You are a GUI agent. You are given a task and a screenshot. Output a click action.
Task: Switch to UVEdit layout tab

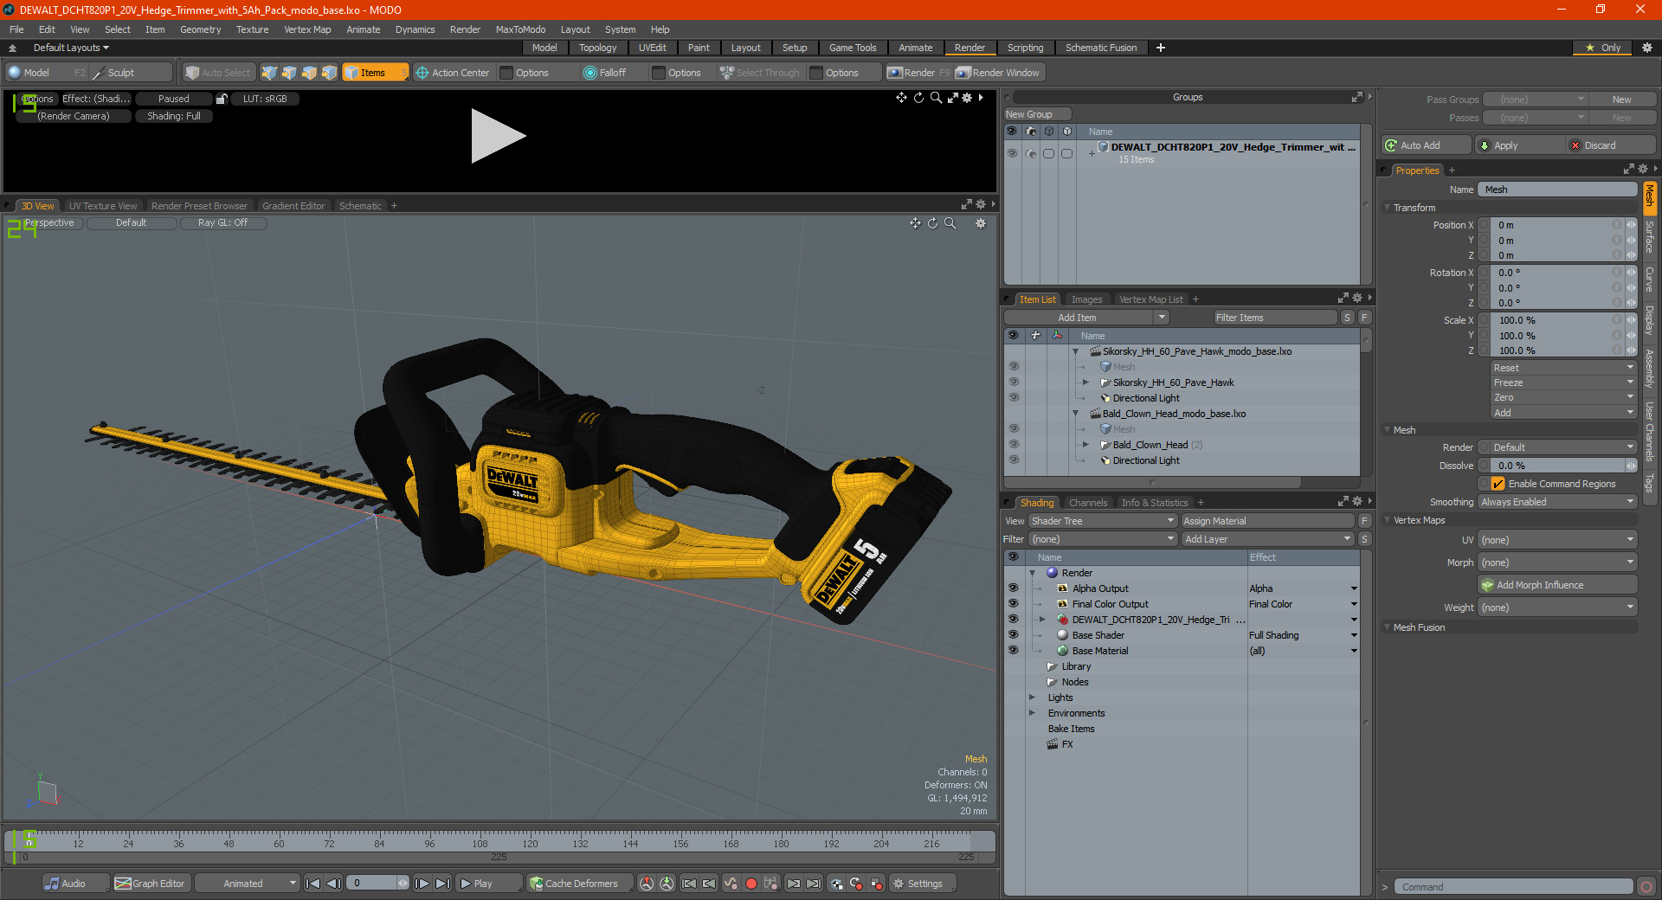(652, 48)
